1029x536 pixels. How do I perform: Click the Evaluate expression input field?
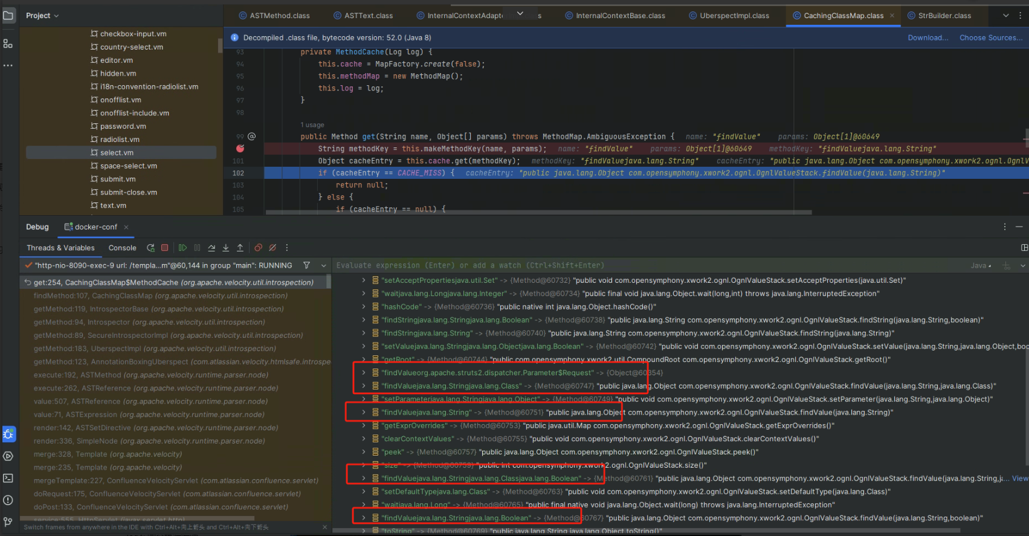pyautogui.click(x=650, y=265)
